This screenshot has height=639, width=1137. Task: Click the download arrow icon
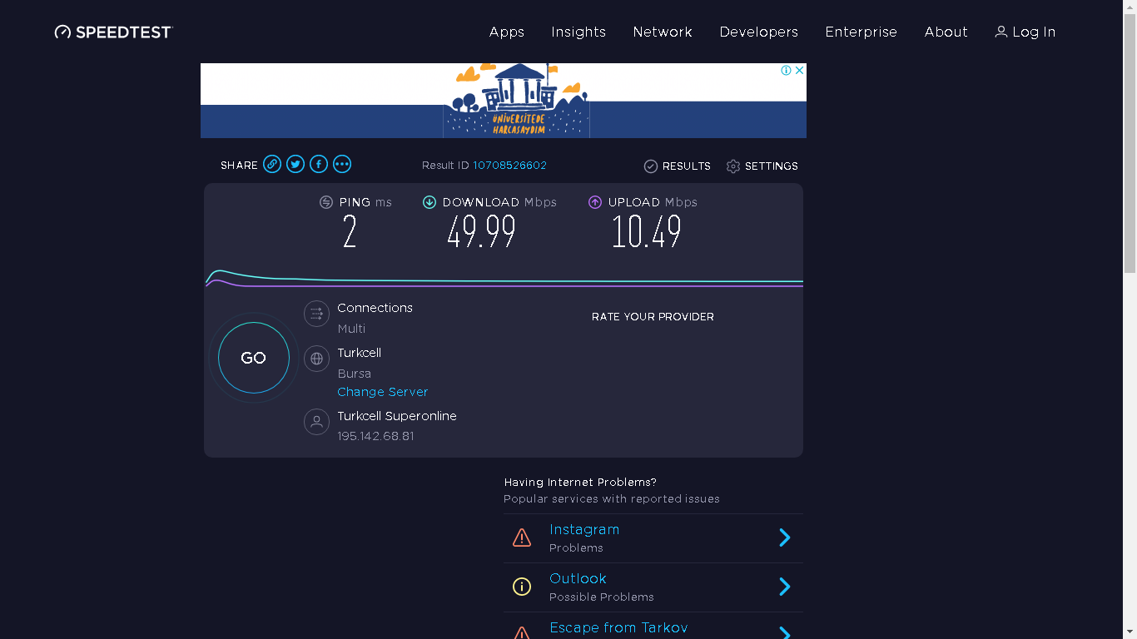[429, 202]
